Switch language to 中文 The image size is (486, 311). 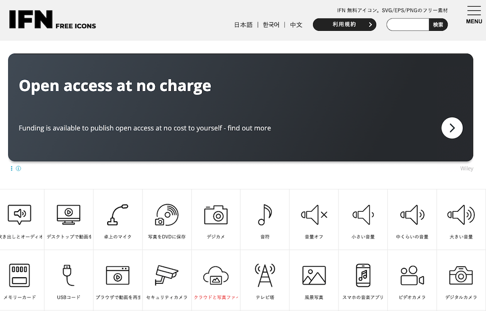point(296,25)
